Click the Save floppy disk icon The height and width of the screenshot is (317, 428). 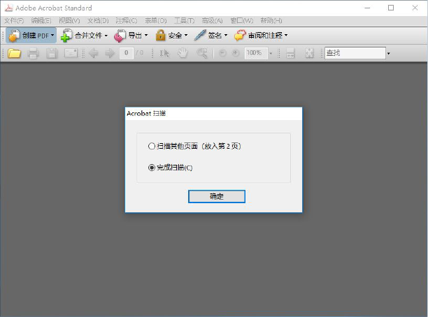(52, 53)
